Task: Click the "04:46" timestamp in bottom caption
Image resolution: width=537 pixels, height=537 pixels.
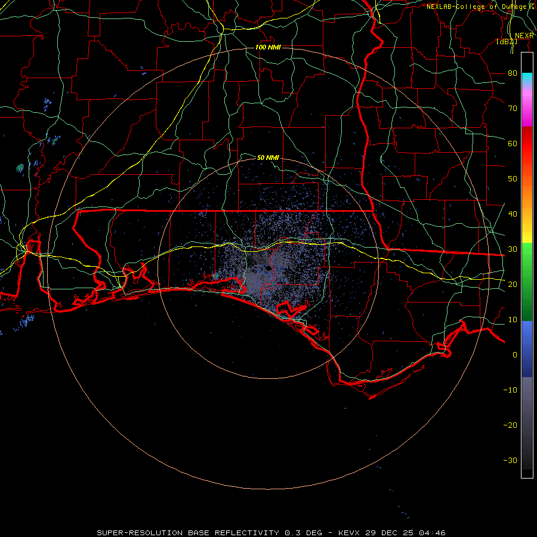Action: [x=432, y=533]
